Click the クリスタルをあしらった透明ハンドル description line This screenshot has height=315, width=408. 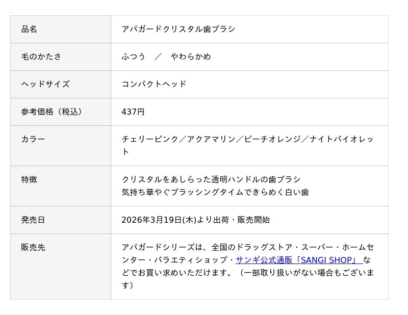(x=211, y=180)
